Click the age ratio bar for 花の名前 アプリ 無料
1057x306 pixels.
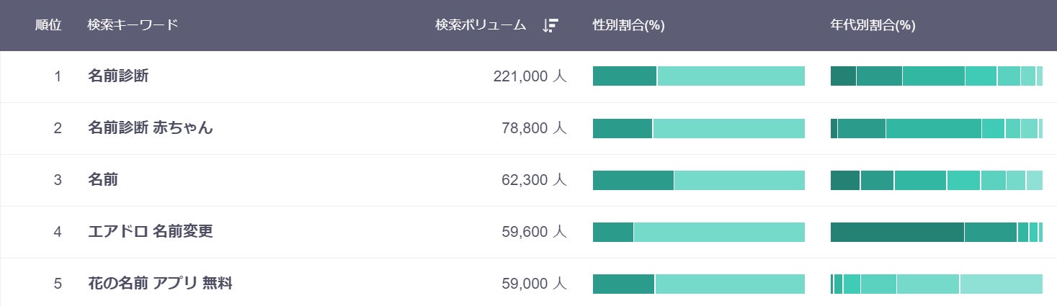(x=936, y=284)
